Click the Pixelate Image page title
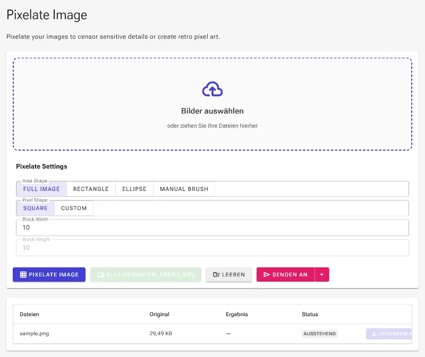The width and height of the screenshot is (425, 357). [47, 15]
